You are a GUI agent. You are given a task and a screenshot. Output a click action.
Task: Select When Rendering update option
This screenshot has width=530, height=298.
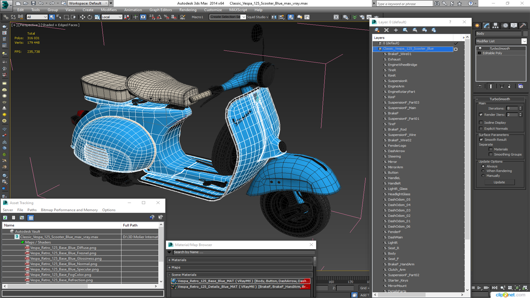click(x=483, y=171)
